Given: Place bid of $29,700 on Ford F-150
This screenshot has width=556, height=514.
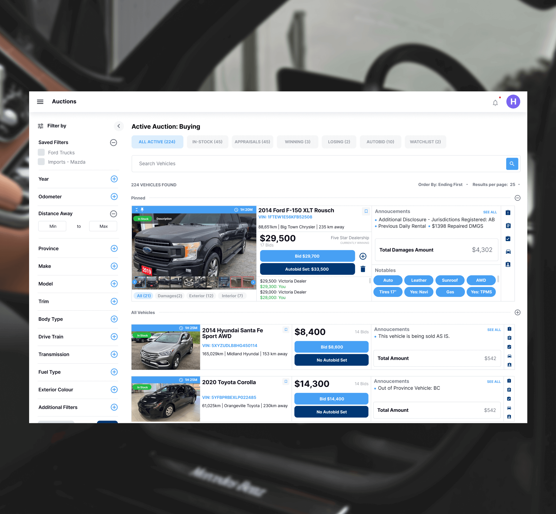Looking at the screenshot, I should (307, 256).
